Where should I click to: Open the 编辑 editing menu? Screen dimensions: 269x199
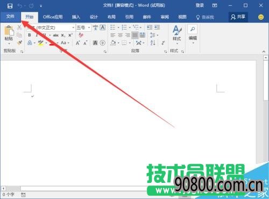point(193,35)
